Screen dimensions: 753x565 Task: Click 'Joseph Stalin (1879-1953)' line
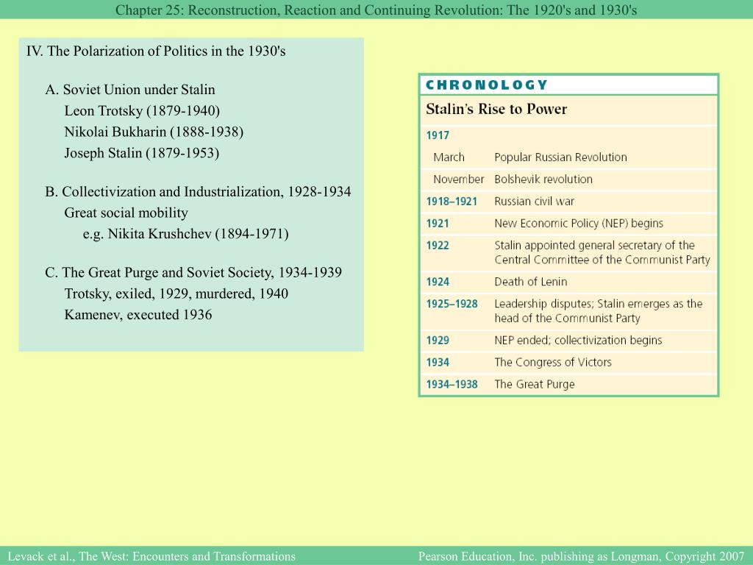[x=142, y=153]
